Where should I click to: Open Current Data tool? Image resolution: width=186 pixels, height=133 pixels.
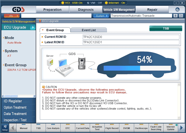coord(82,128)
